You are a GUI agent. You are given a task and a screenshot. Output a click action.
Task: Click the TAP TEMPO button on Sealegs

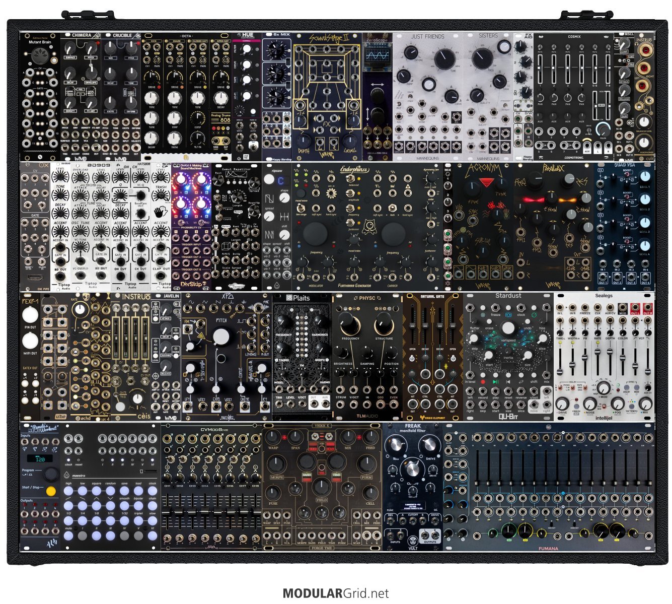tap(632, 407)
